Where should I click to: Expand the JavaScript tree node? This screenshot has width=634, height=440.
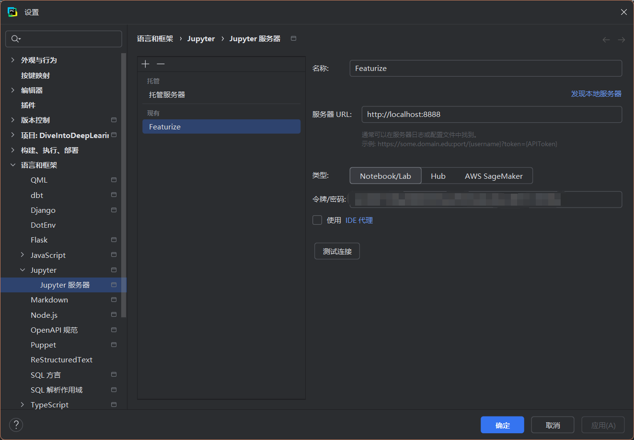pos(23,255)
